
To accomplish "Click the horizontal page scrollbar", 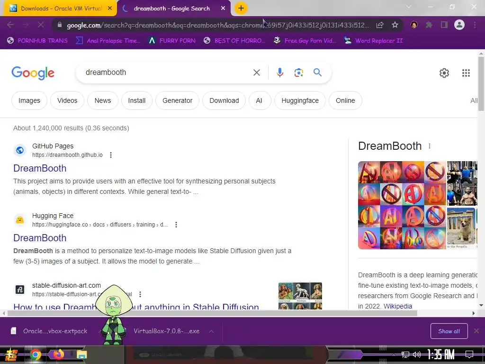I will [x=212, y=313].
